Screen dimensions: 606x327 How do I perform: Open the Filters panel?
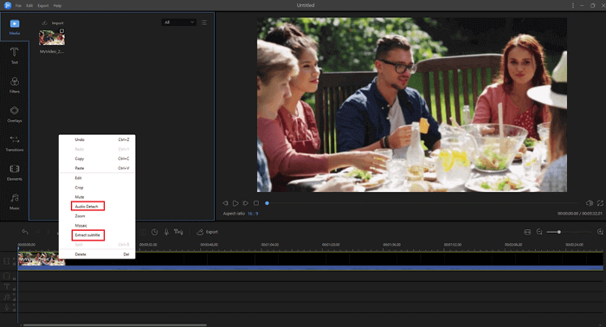click(x=15, y=85)
